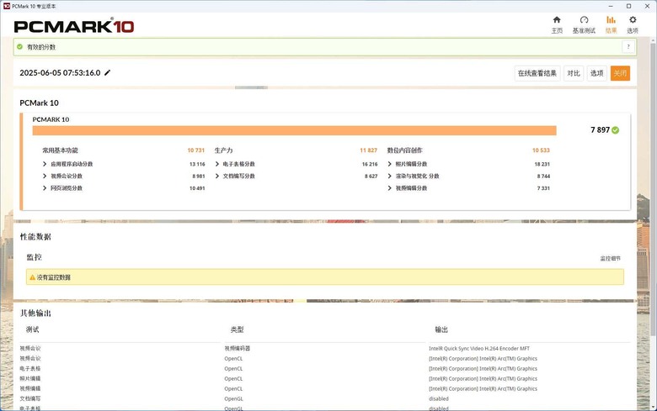Image resolution: width=657 pixels, height=411 pixels.
Task: Open the 基准测试 benchmark gauge icon
Action: pos(584,19)
